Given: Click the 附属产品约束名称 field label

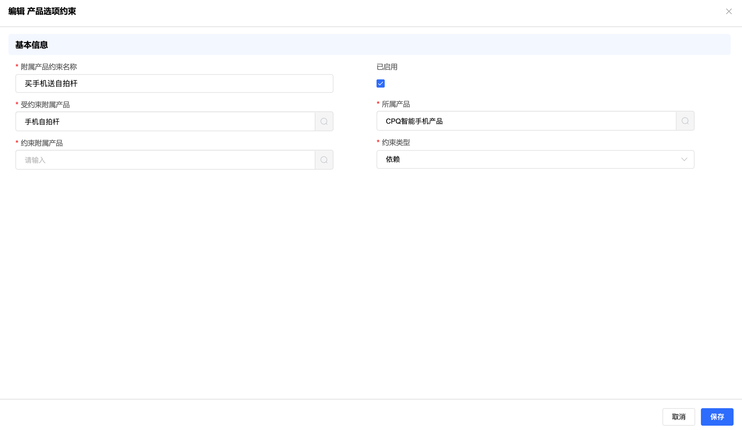Looking at the screenshot, I should pos(49,67).
